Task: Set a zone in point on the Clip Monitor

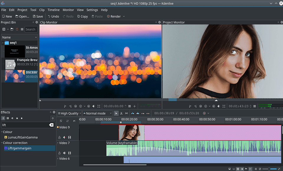Action: pos(65,106)
